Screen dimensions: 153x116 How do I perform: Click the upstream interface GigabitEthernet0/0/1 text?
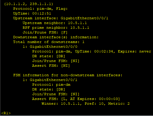pyautogui.click(x=85, y=18)
